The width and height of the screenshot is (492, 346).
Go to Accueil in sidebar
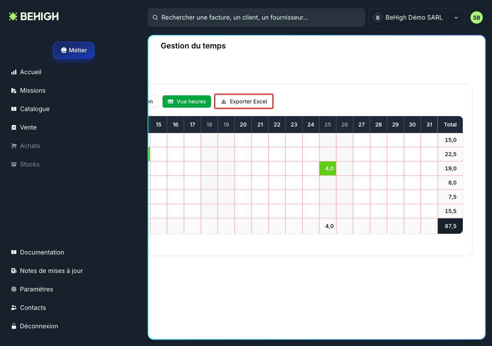tap(31, 72)
